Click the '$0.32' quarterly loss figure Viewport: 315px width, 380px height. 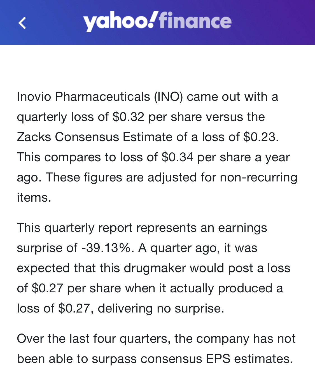[x=128, y=117]
